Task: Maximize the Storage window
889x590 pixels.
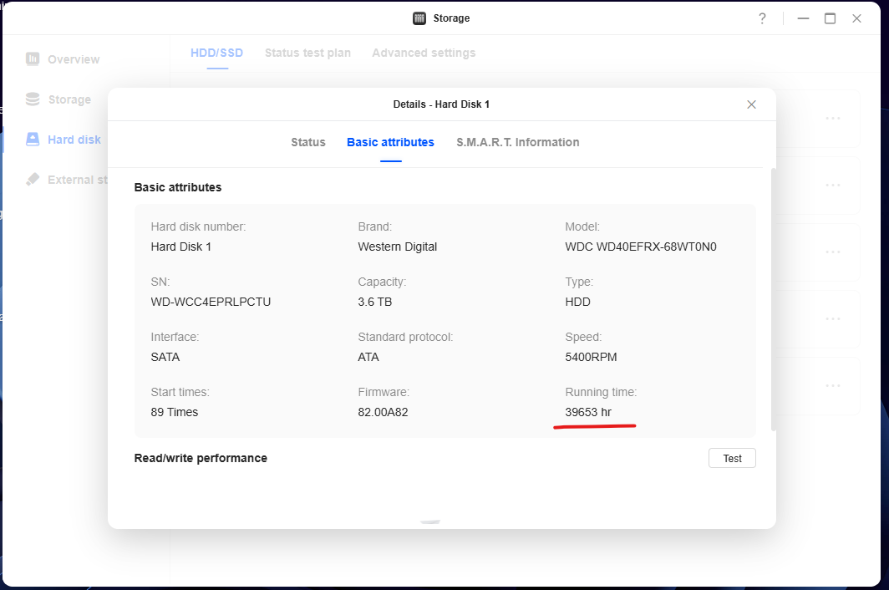Action: [830, 18]
